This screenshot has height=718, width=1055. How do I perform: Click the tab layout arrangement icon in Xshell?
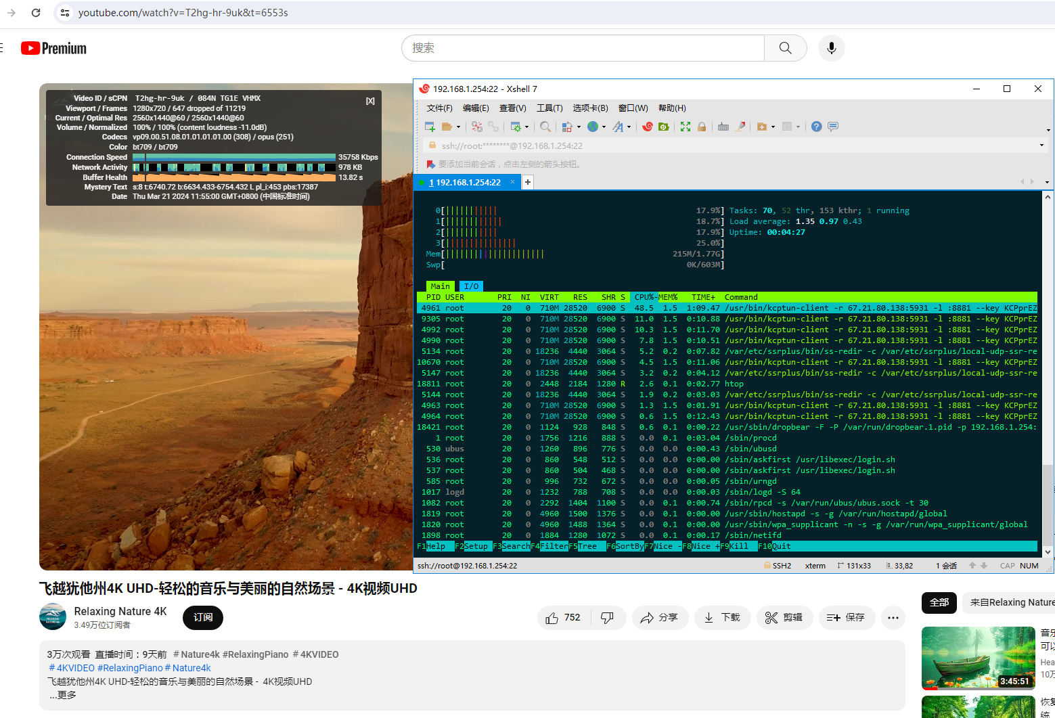787,127
